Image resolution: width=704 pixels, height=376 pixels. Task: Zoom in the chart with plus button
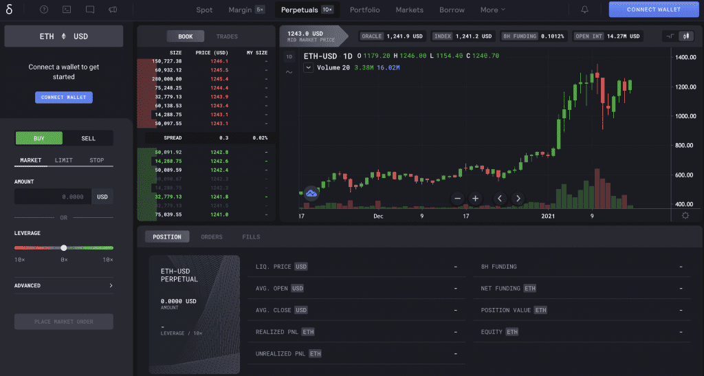[x=475, y=198]
